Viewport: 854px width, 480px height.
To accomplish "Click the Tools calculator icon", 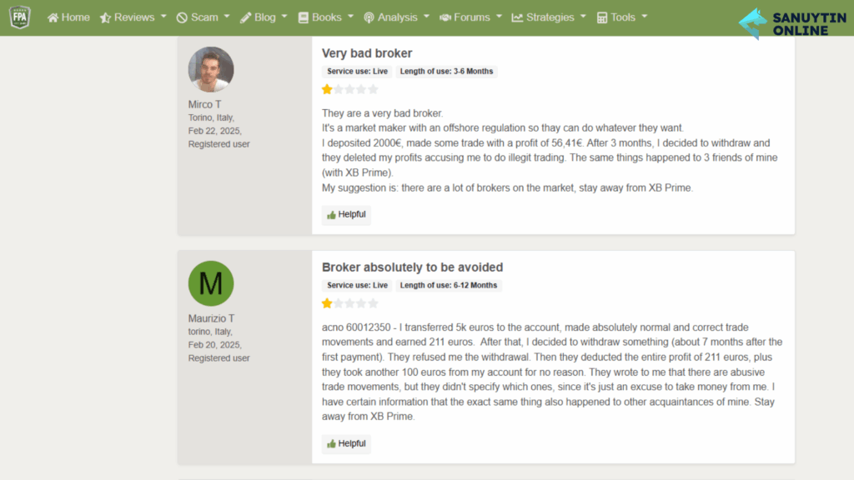I will point(602,18).
